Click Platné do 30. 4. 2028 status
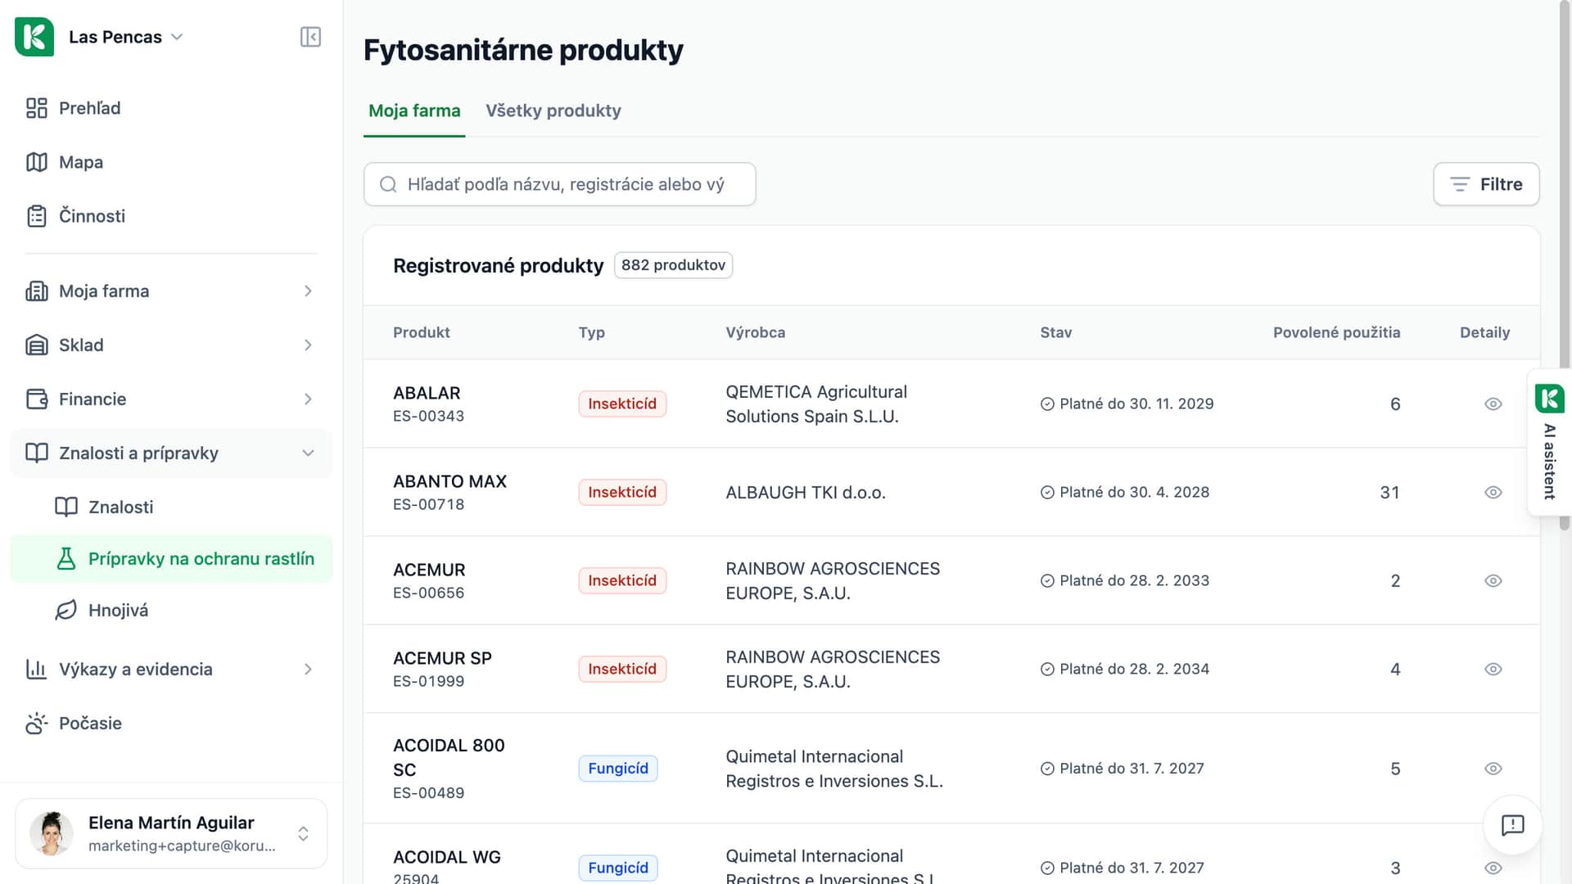Viewport: 1572px width, 884px height. 1125,493
